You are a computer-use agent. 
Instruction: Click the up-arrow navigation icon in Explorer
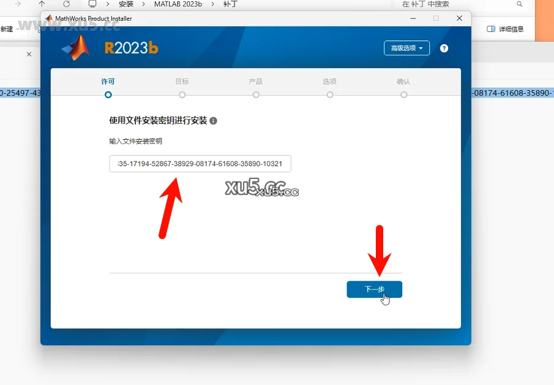40,4
